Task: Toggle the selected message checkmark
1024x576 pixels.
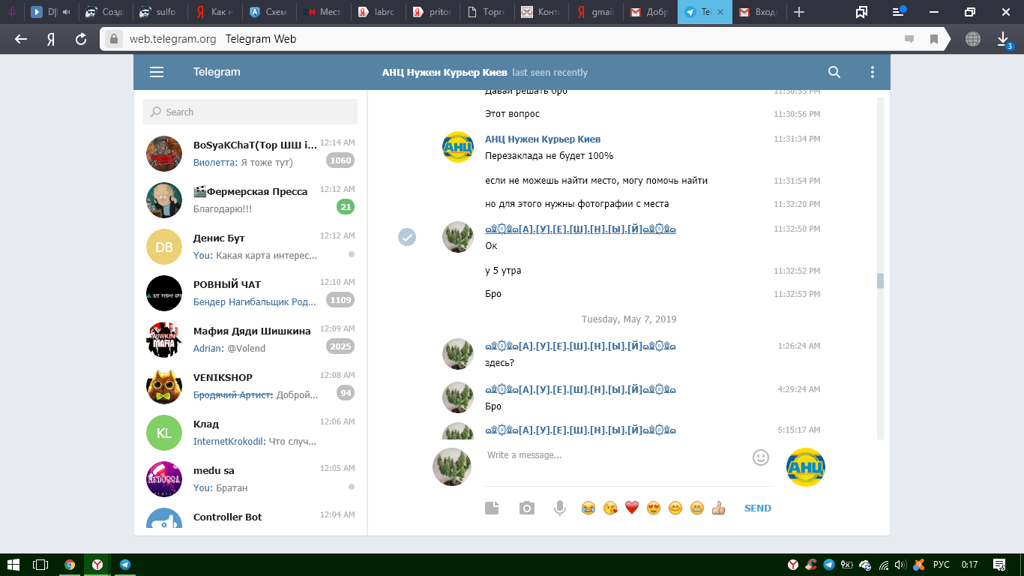Action: [x=407, y=237]
